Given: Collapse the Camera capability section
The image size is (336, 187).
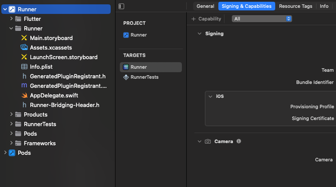Looking at the screenshot, I should [x=200, y=141].
